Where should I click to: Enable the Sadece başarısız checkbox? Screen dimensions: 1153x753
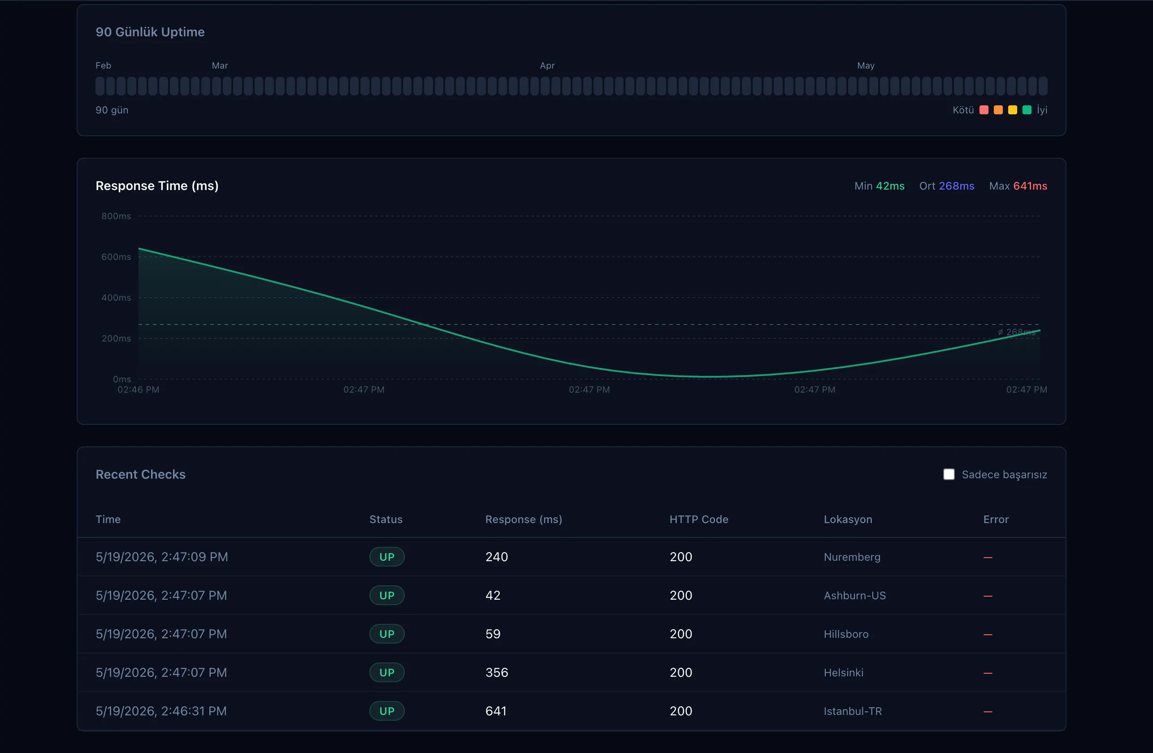click(x=949, y=474)
